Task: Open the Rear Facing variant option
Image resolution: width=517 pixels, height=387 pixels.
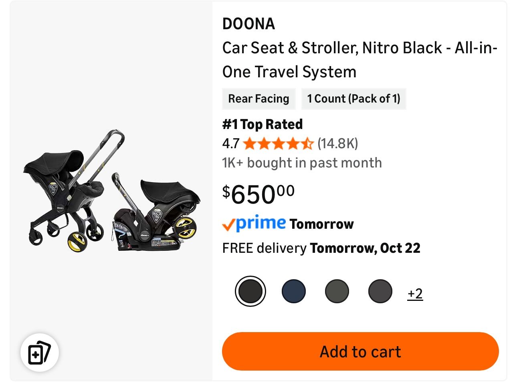Action: tap(258, 99)
